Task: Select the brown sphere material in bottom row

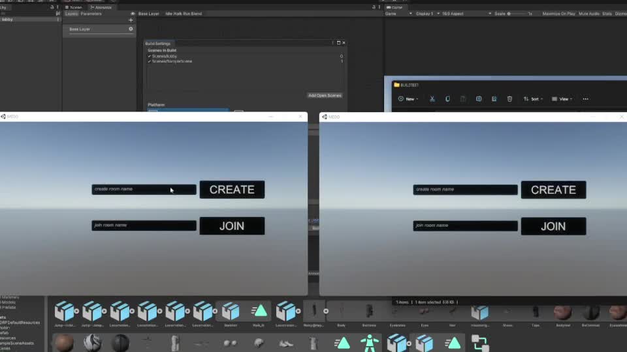Action: (64, 344)
